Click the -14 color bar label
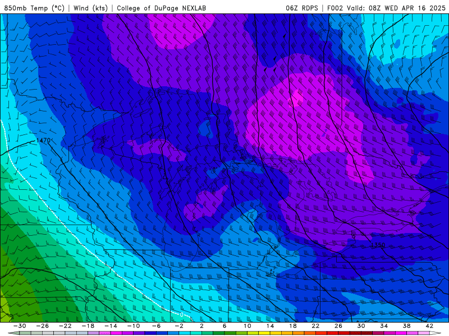 (111, 326)
